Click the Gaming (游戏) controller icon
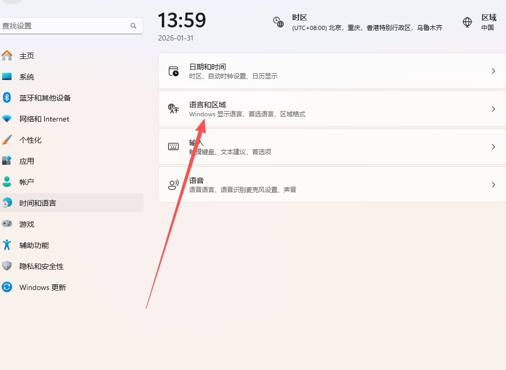506x370 pixels. click(x=7, y=224)
